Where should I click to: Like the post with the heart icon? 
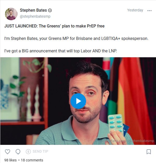point(8,152)
